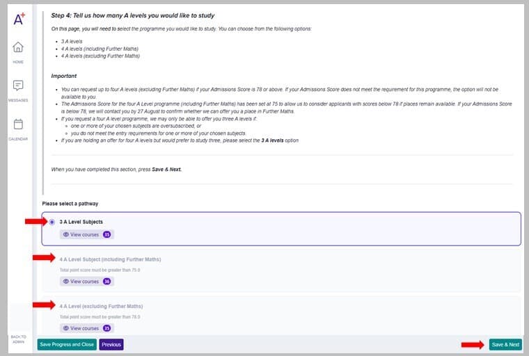The image size is (529, 356).
Task: Go to Back to Admin in the sidebar
Action: click(18, 339)
